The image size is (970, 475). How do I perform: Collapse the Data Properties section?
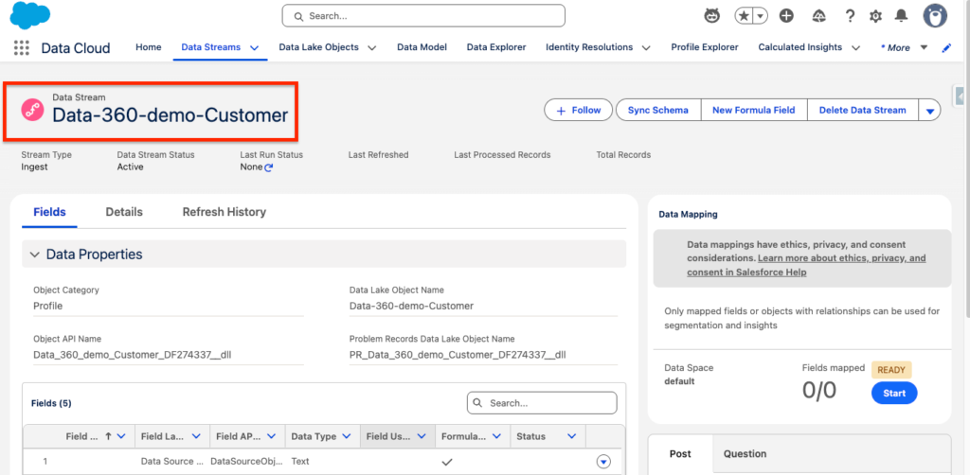(35, 255)
